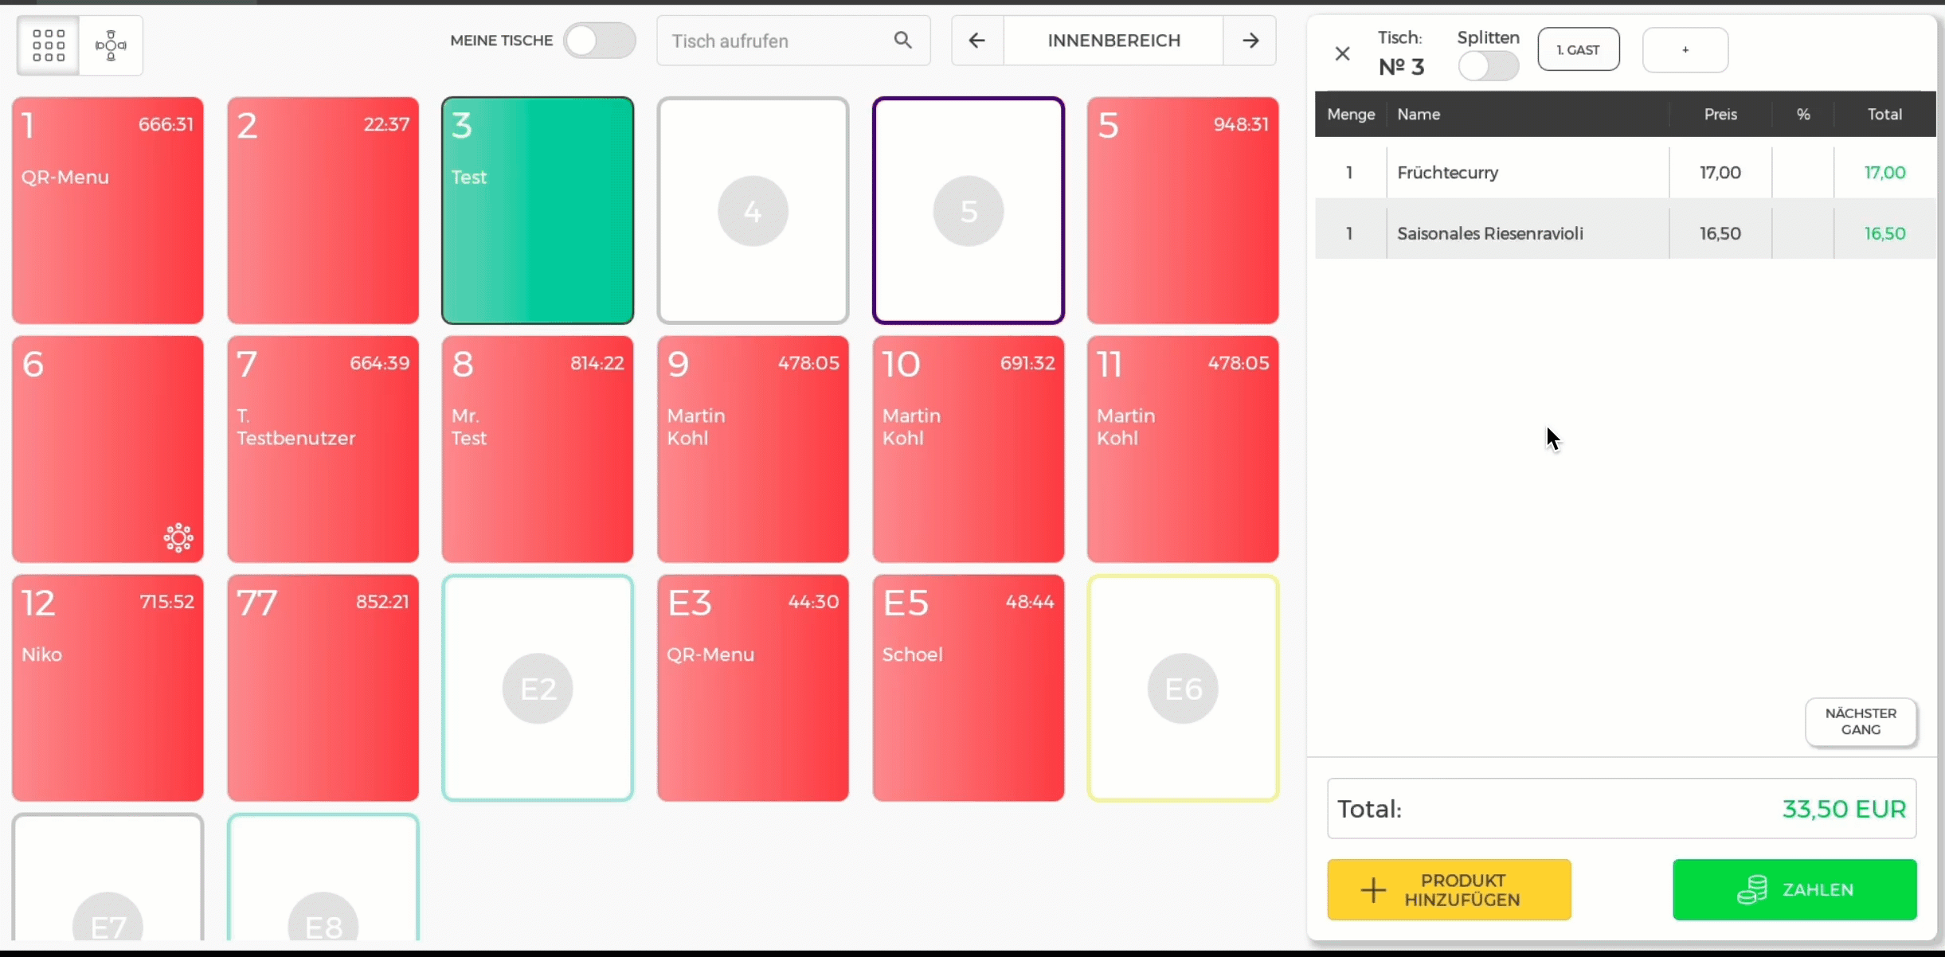Select the 1. Gast tab
The height and width of the screenshot is (957, 1945).
tap(1578, 50)
